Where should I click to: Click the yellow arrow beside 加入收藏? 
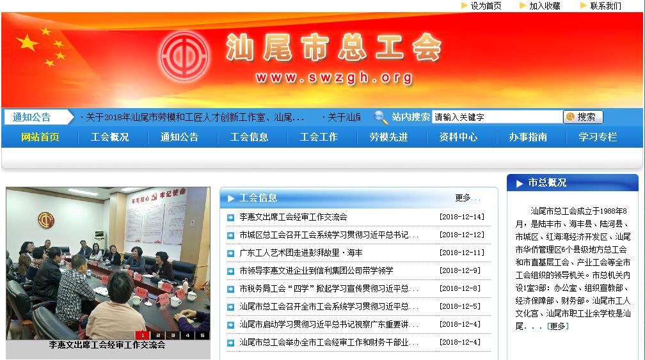tap(523, 6)
